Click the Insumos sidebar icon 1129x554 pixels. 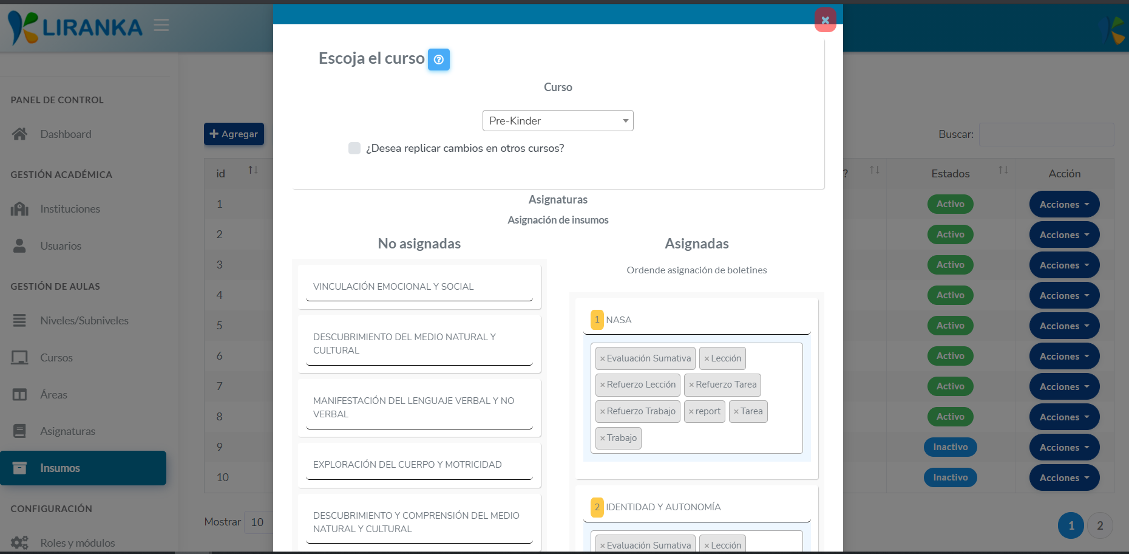tap(20, 468)
